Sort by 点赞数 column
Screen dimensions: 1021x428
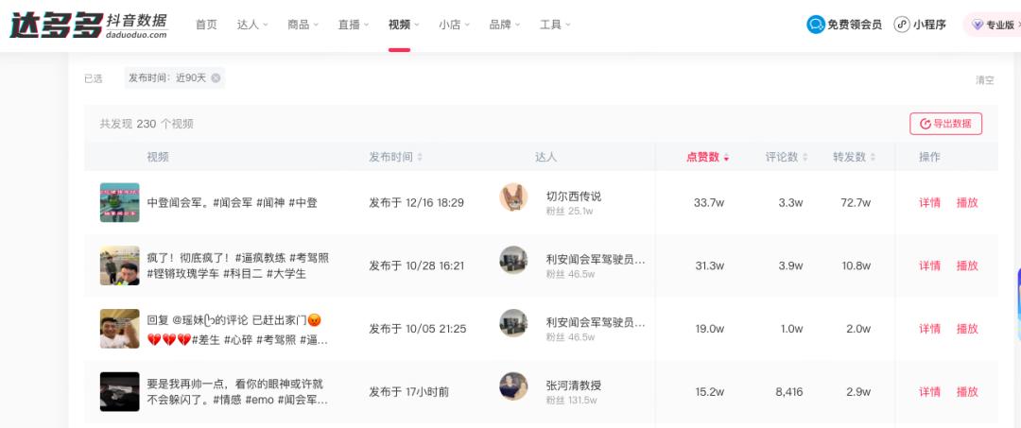pos(707,157)
